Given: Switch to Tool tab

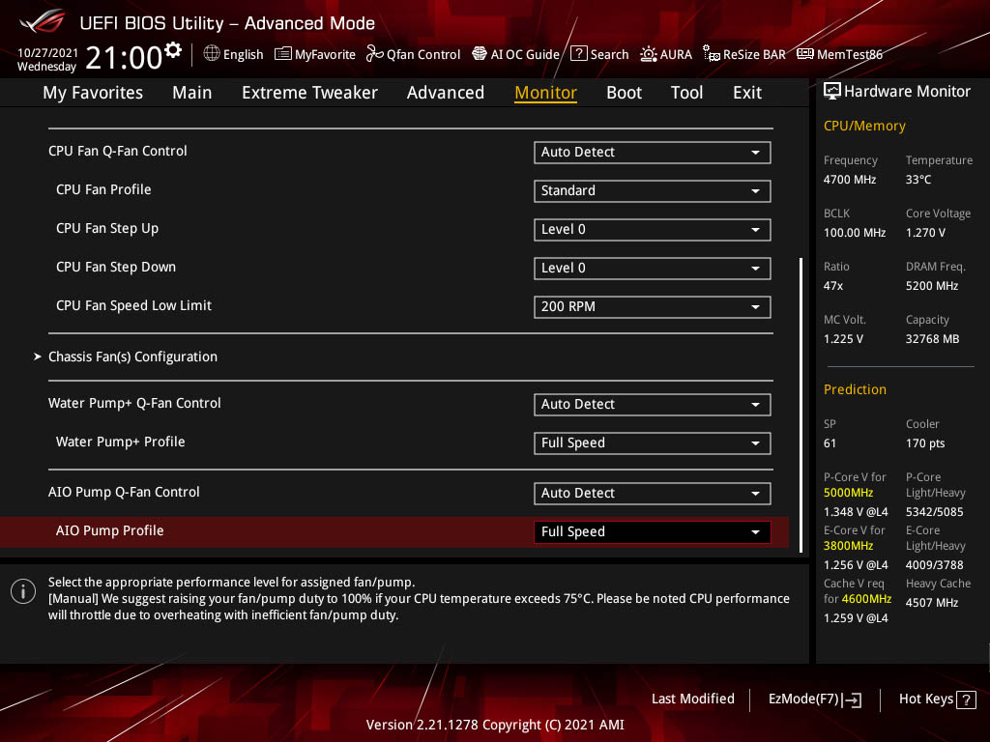Looking at the screenshot, I should 686,93.
